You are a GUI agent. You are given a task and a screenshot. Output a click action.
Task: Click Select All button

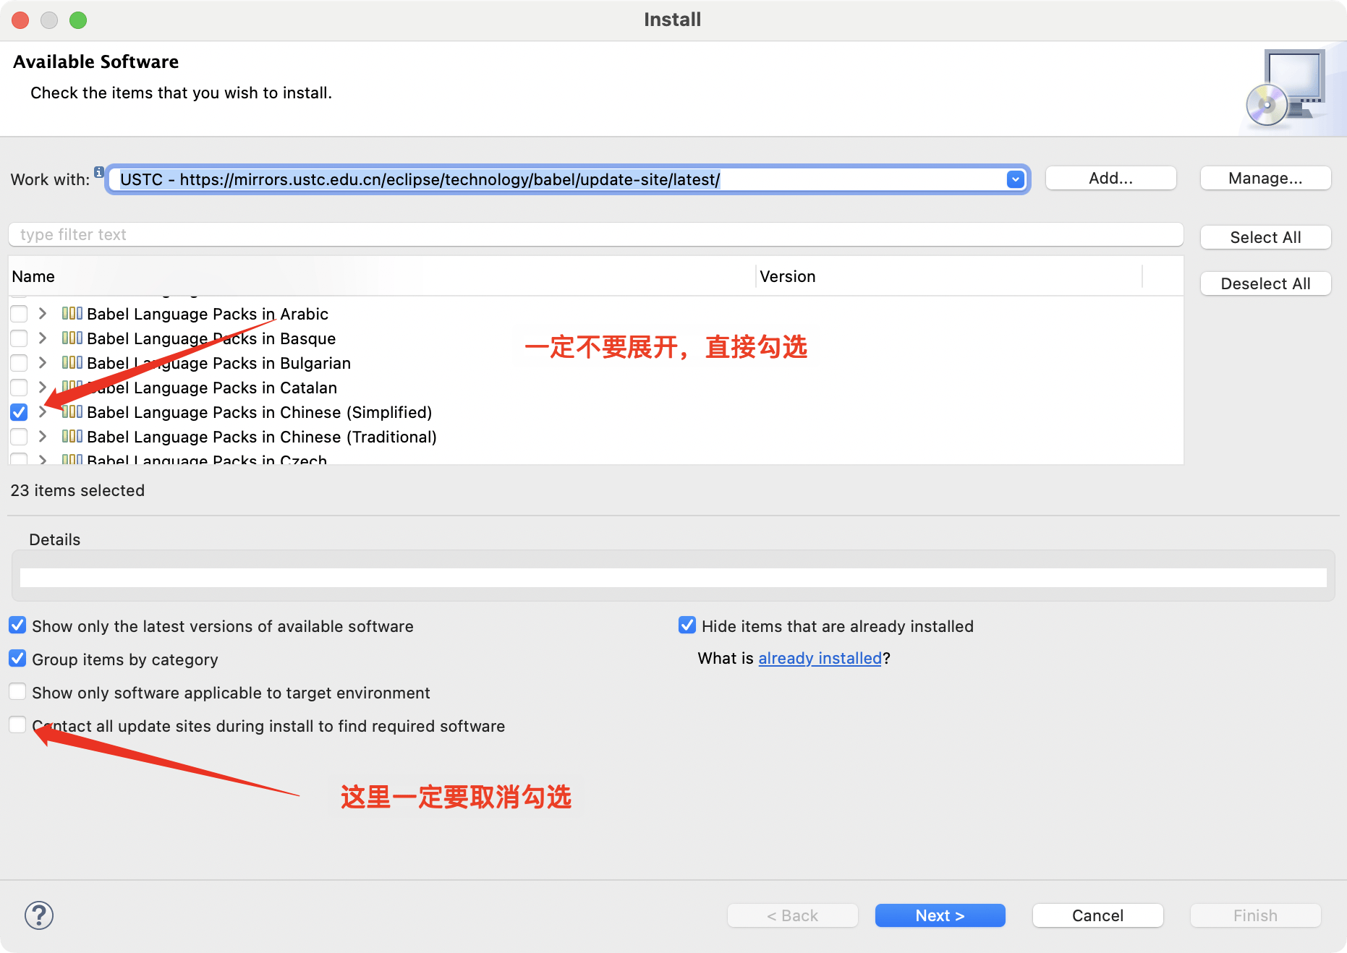[1265, 237]
